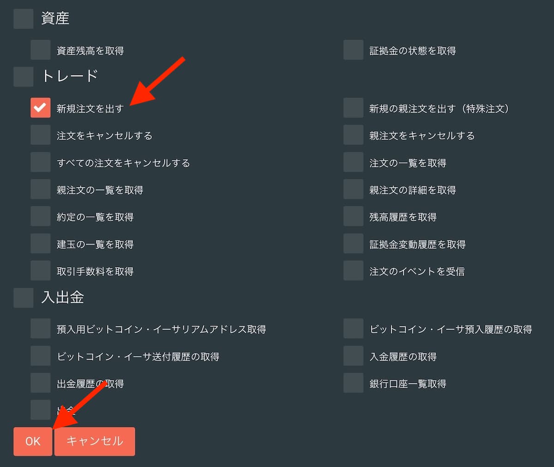
Task: Tick 取引手数料を取得 checkbox
Action: click(41, 271)
